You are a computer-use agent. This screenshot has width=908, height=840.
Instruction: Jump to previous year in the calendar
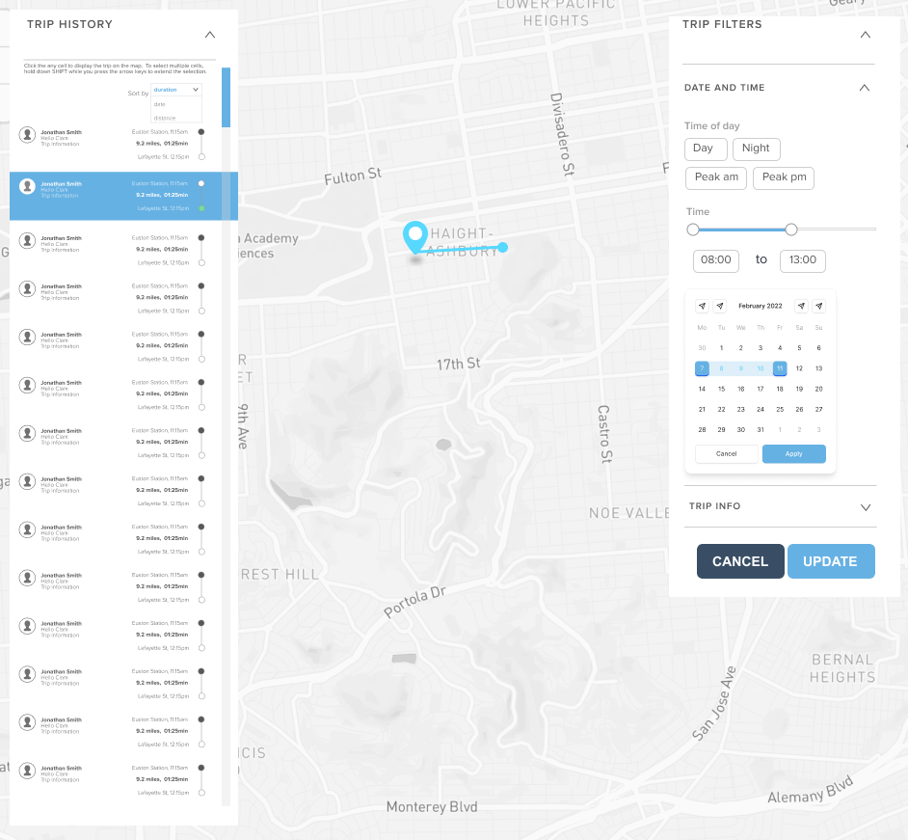tap(702, 306)
